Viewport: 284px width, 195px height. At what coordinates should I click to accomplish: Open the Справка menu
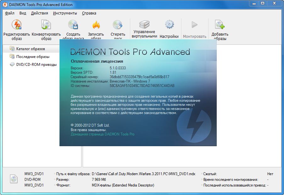coord(89,13)
